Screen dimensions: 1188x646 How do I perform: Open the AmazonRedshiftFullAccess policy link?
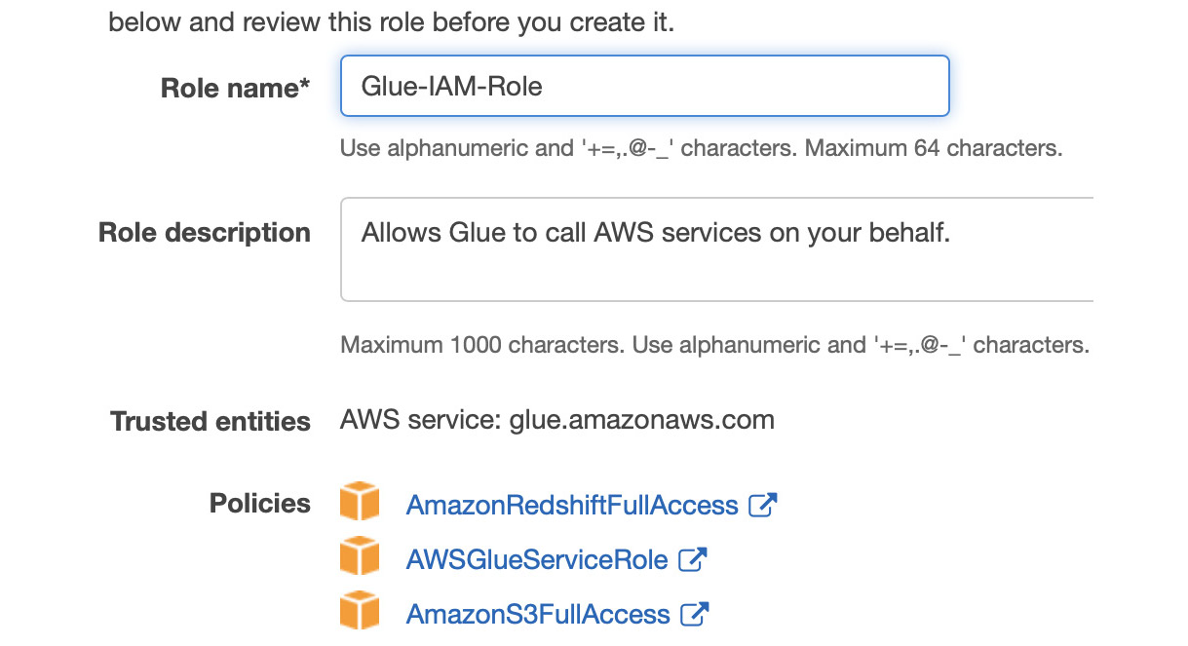tap(572, 506)
